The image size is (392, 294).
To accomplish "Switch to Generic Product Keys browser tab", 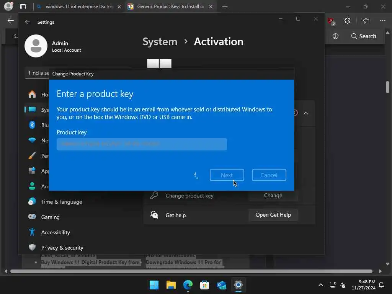I will [x=170, y=7].
